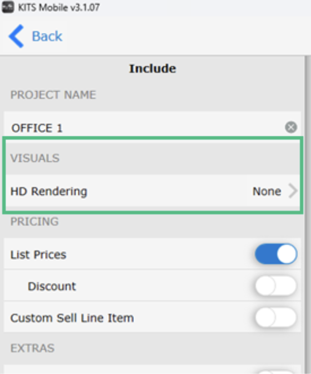Focus the OFFICE 1 project name field

152,127
